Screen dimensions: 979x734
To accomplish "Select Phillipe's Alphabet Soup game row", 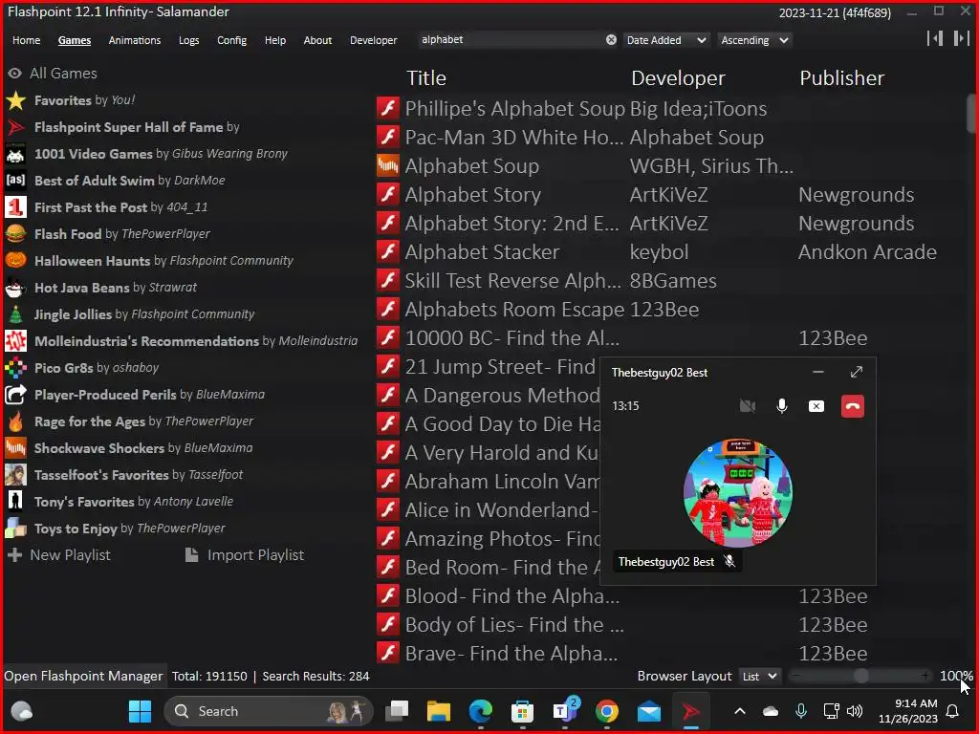I will coord(671,109).
